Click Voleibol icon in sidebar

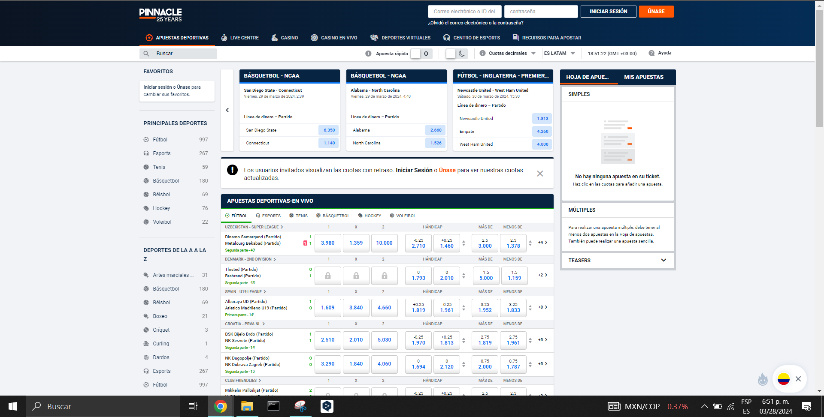[146, 222]
